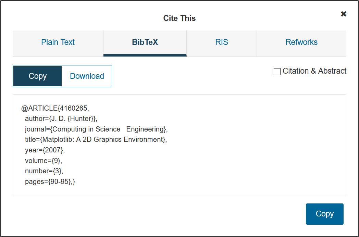This screenshot has width=359, height=237.
Task: Click the Cite This dialog heading
Action: click(x=179, y=18)
